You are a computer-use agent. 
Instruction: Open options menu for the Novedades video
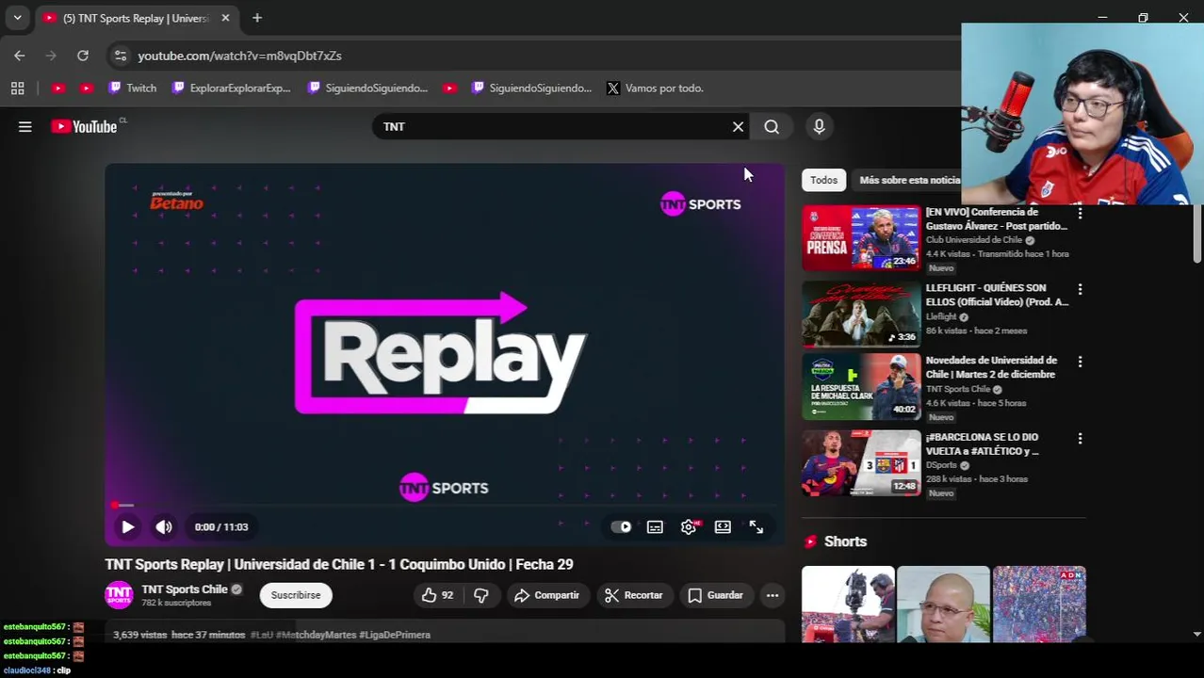(1080, 362)
